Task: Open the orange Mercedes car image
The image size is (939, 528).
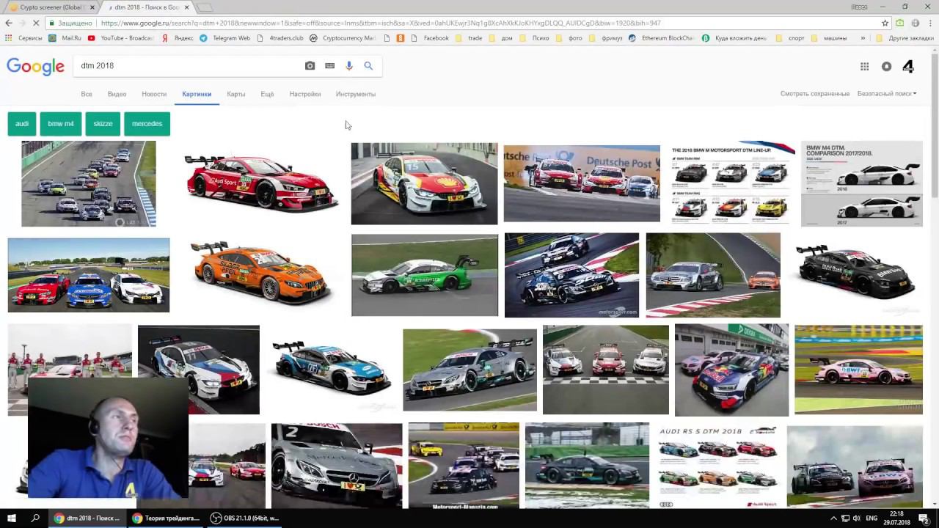Action: click(x=260, y=274)
